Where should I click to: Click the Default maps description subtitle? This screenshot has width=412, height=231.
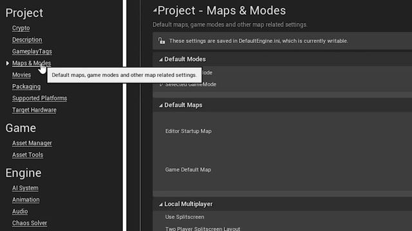tap(230, 24)
